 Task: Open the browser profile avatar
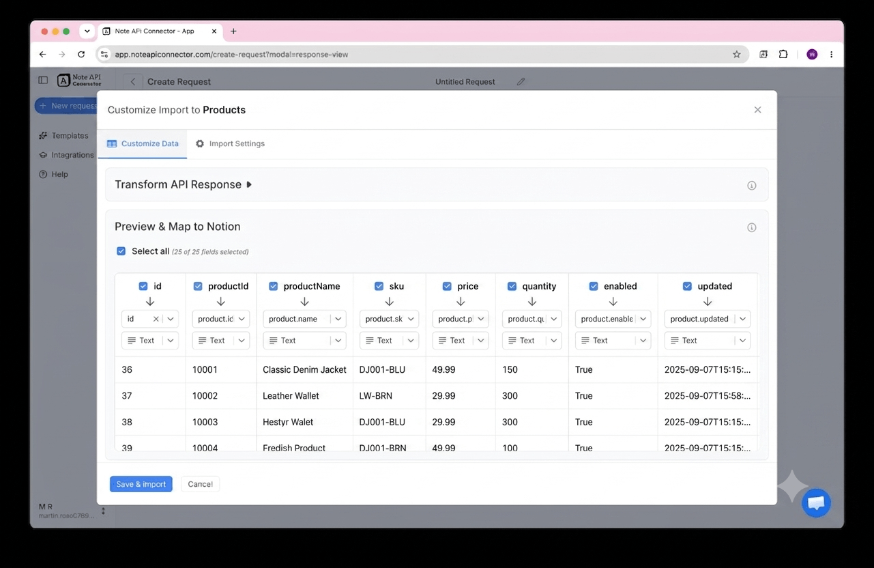point(812,55)
